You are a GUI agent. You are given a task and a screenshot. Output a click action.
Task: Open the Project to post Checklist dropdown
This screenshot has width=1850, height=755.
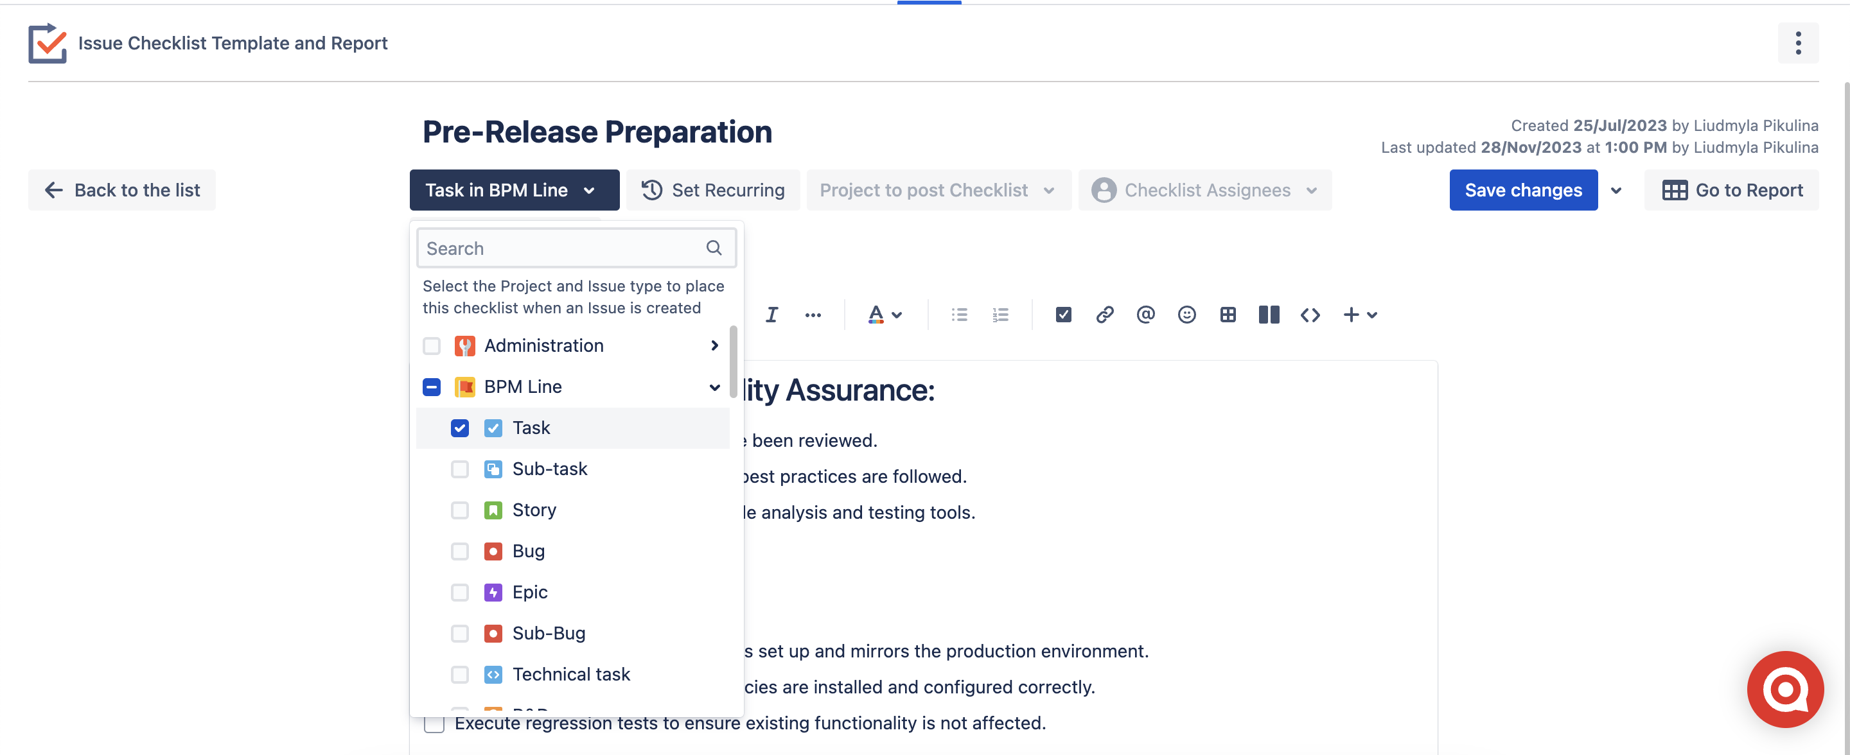[x=937, y=190]
